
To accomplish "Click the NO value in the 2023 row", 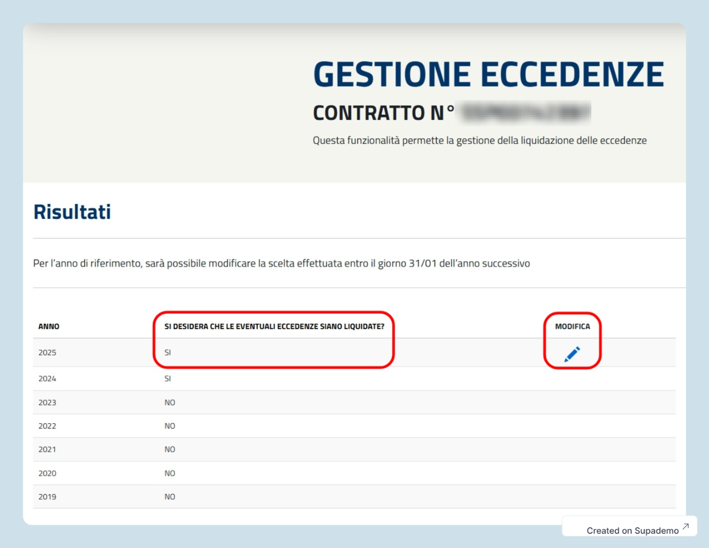I will pos(170,402).
